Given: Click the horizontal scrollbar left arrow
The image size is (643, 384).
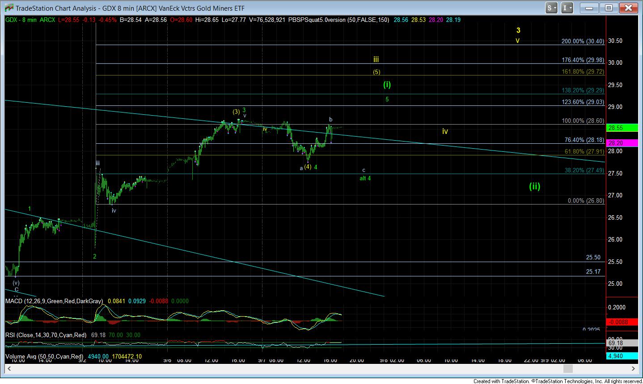Looking at the screenshot, I should pos(8,368).
